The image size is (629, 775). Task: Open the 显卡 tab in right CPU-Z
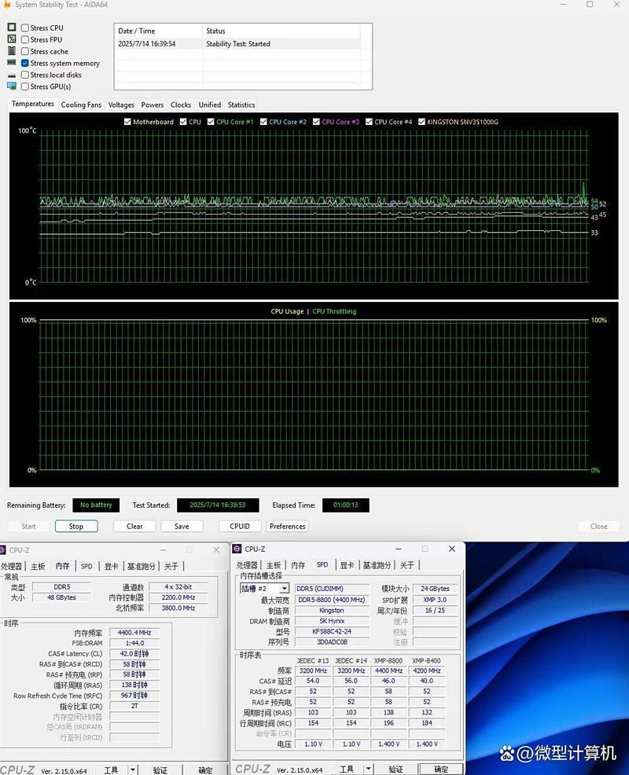pos(348,565)
